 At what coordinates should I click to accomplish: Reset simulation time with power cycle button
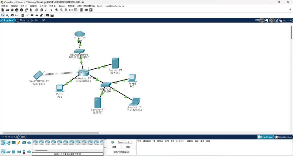tap(19, 137)
